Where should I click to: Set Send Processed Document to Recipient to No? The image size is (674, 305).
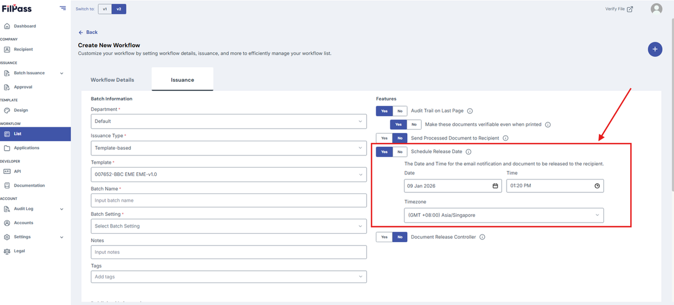[x=400, y=138]
